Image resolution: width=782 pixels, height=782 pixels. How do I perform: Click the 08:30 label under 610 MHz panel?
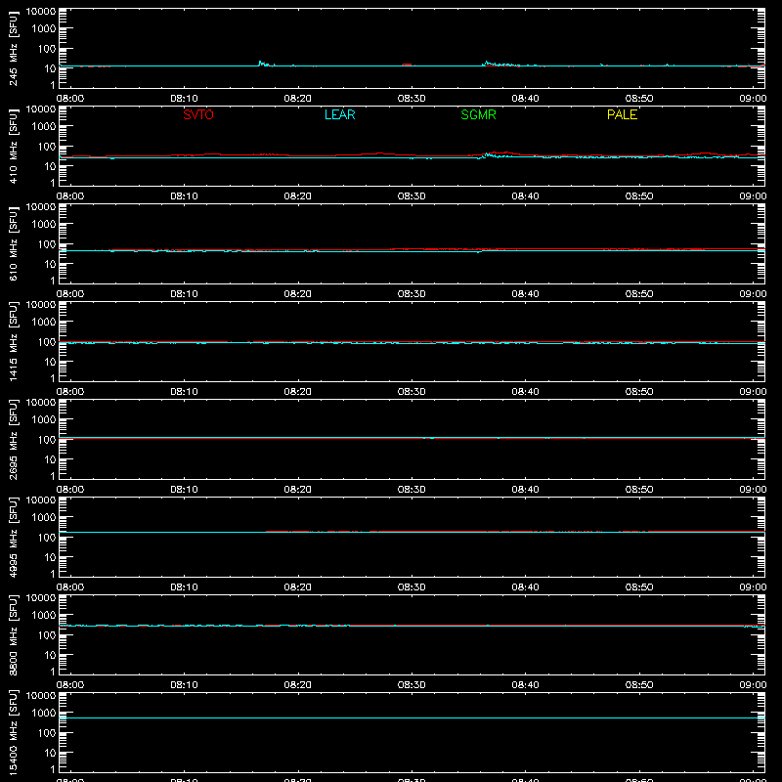coord(412,294)
